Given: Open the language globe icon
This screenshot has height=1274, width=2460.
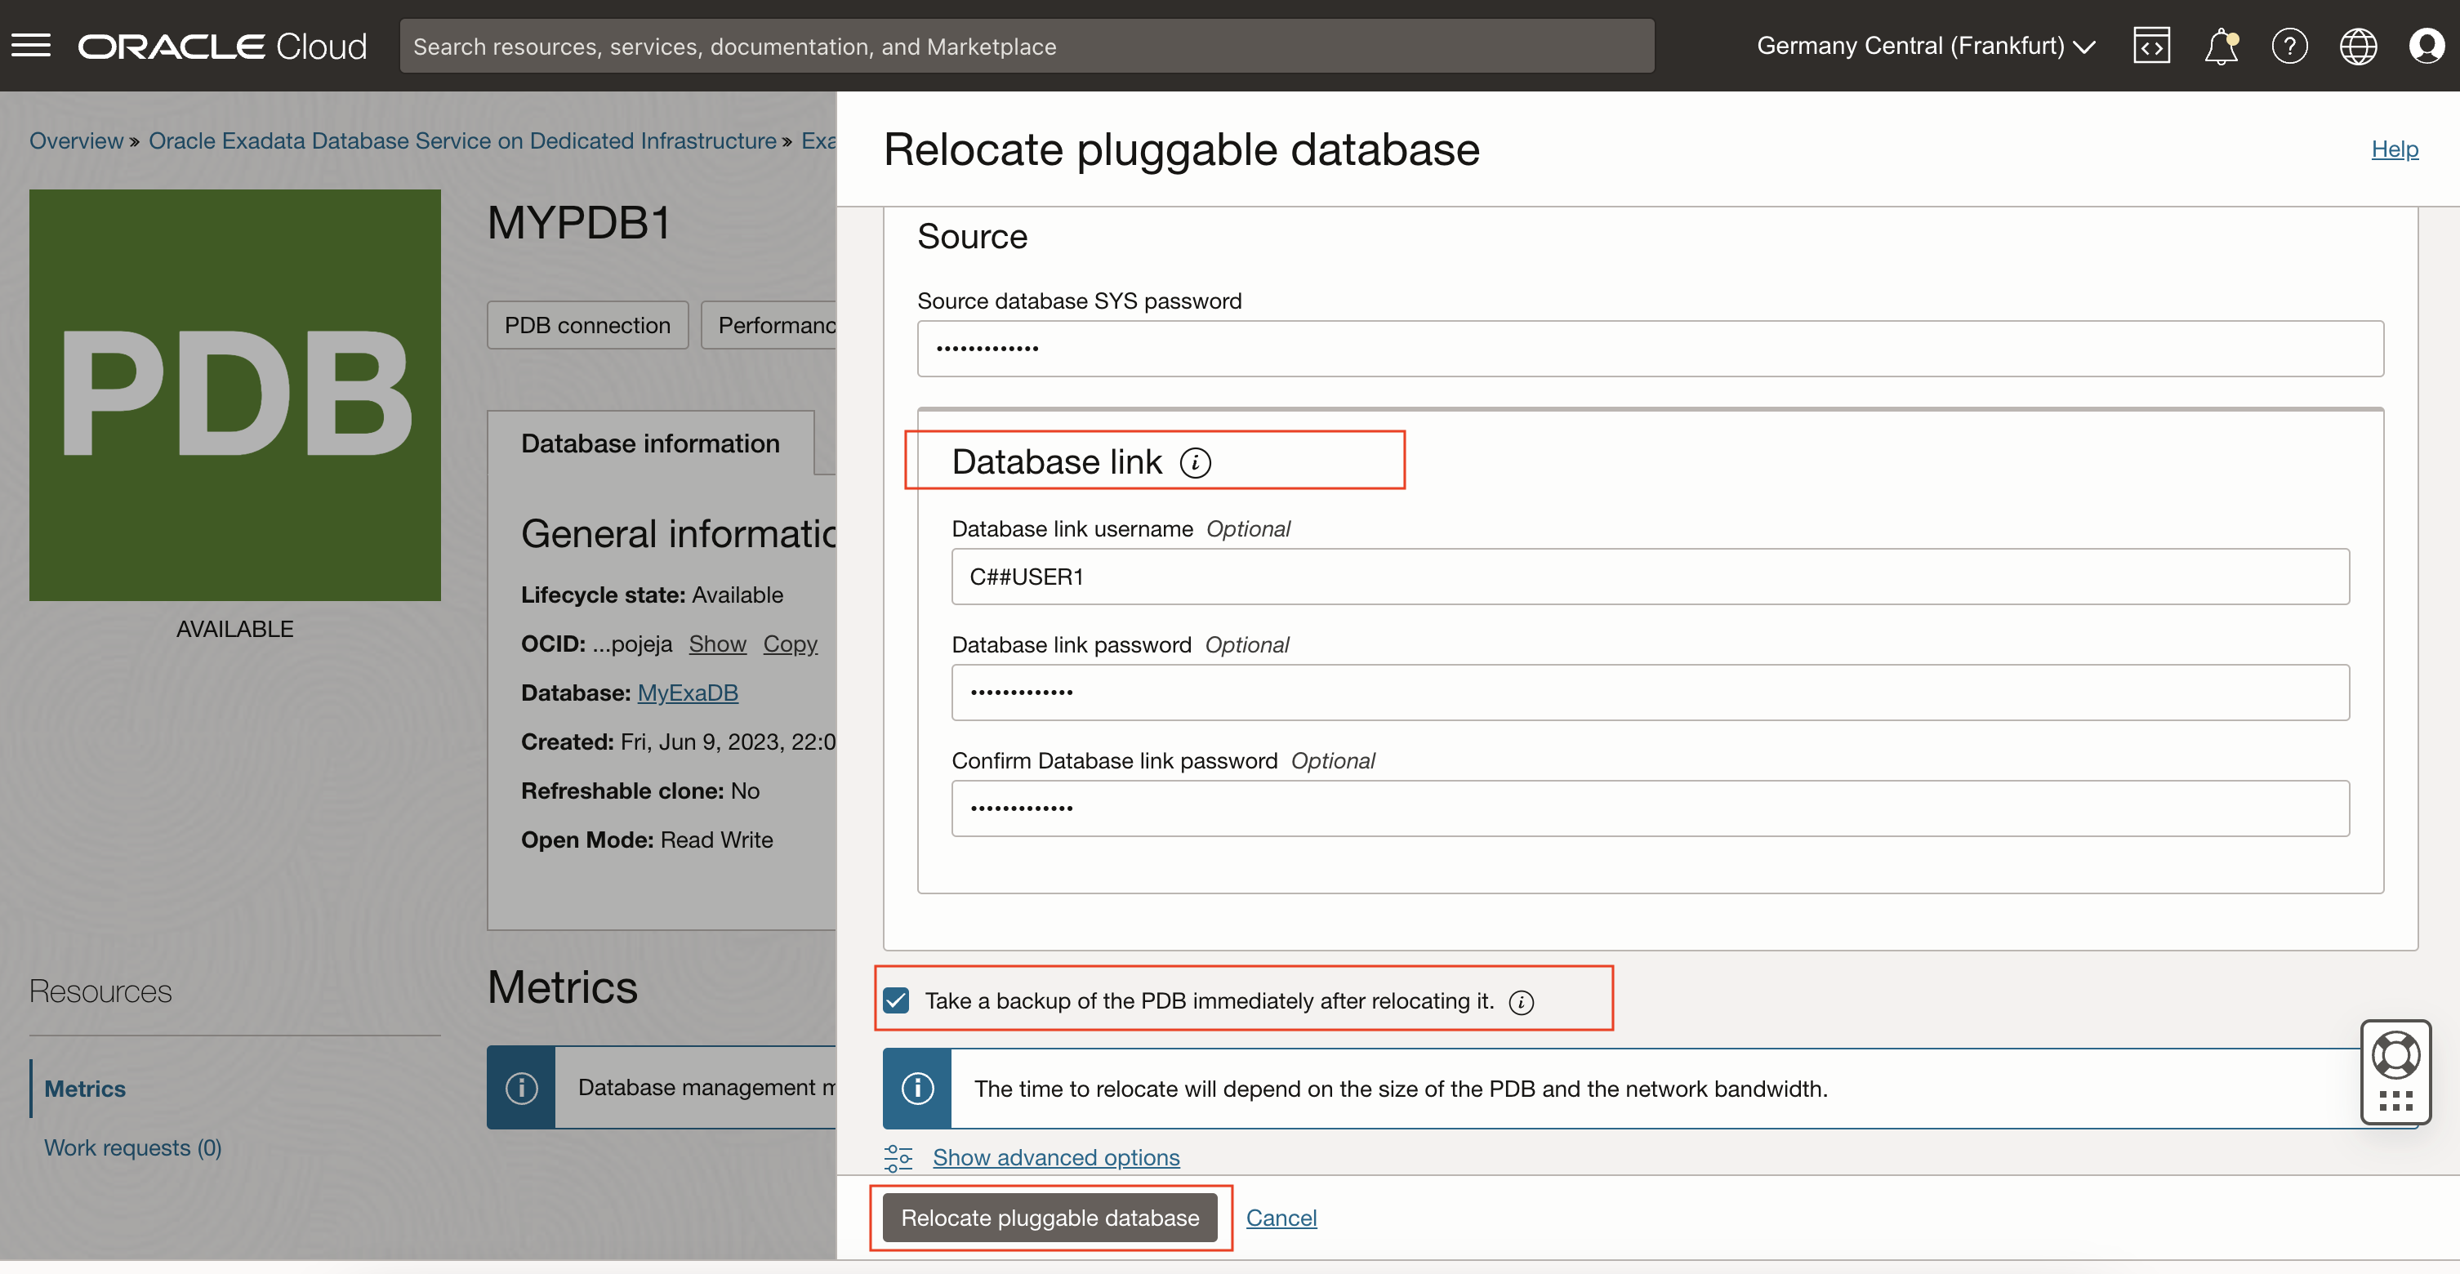Looking at the screenshot, I should [x=2358, y=45].
